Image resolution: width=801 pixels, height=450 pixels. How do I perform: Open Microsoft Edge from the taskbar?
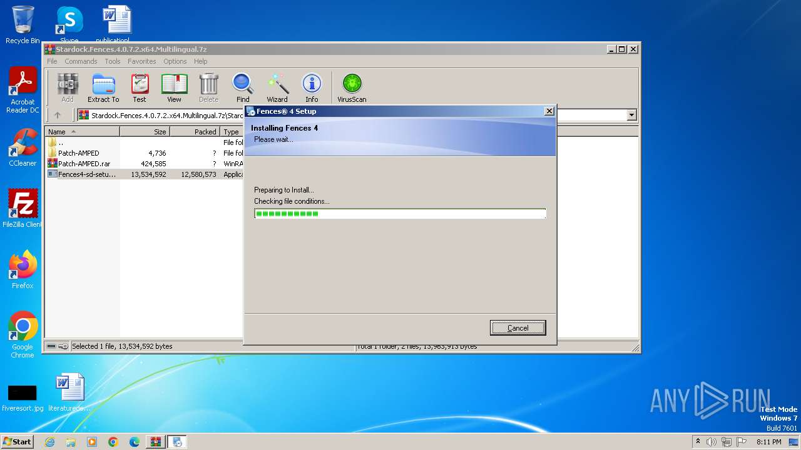[x=135, y=442]
